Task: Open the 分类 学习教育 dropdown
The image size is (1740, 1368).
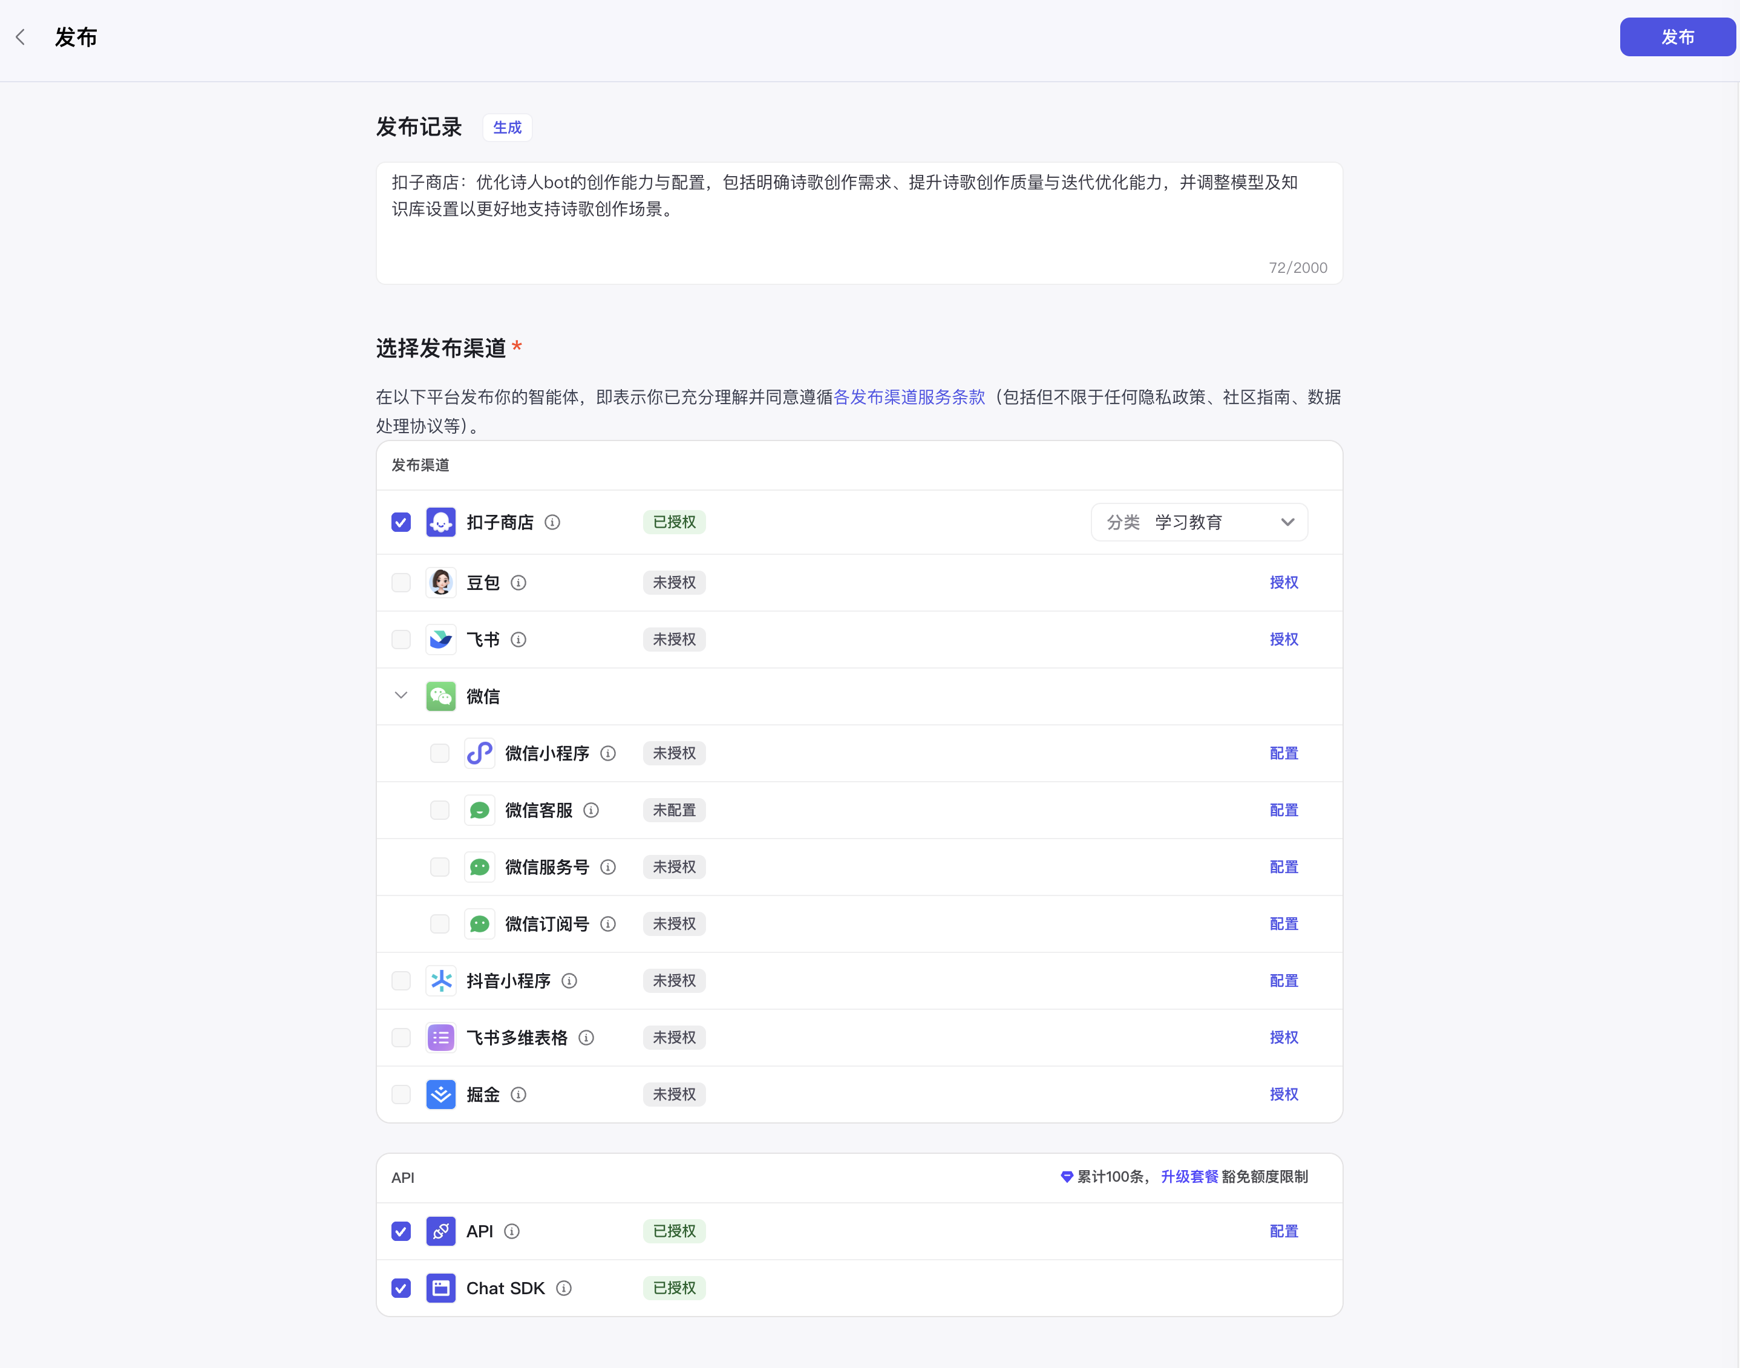Action: click(1199, 522)
